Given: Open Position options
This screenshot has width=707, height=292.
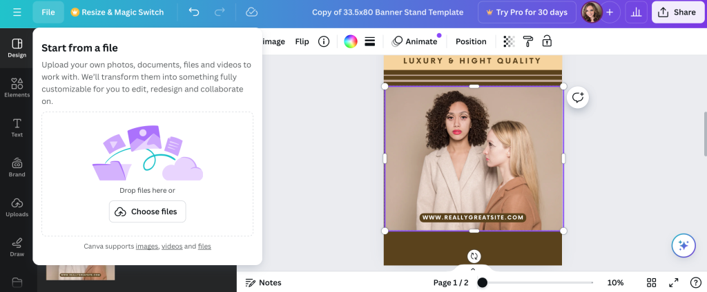Looking at the screenshot, I should 471,41.
